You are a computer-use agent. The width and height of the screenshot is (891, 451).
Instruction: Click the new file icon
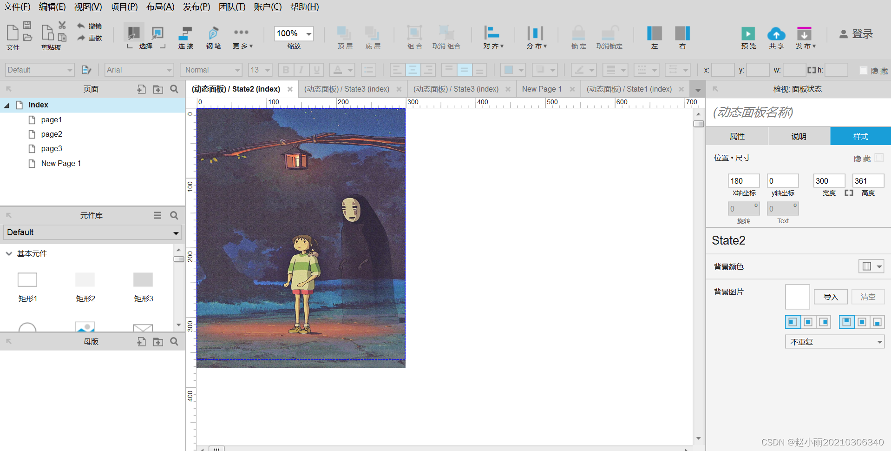13,33
